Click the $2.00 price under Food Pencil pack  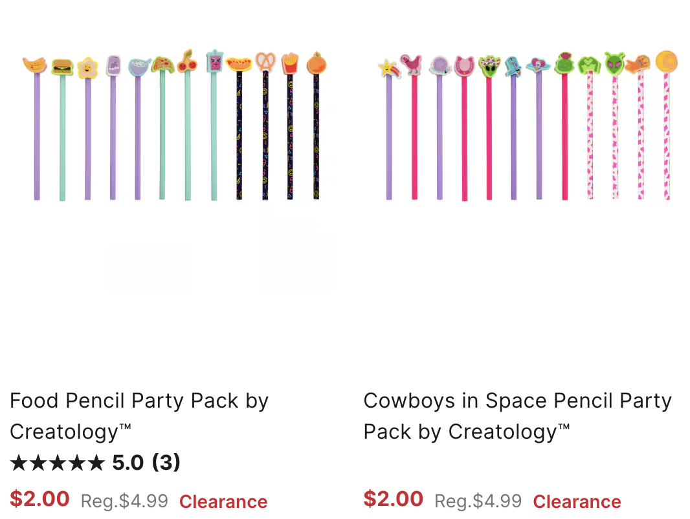coord(39,499)
